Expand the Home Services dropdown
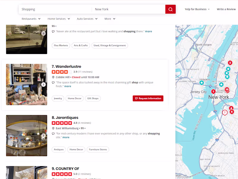The width and height of the screenshot is (238, 179). coord(59,19)
